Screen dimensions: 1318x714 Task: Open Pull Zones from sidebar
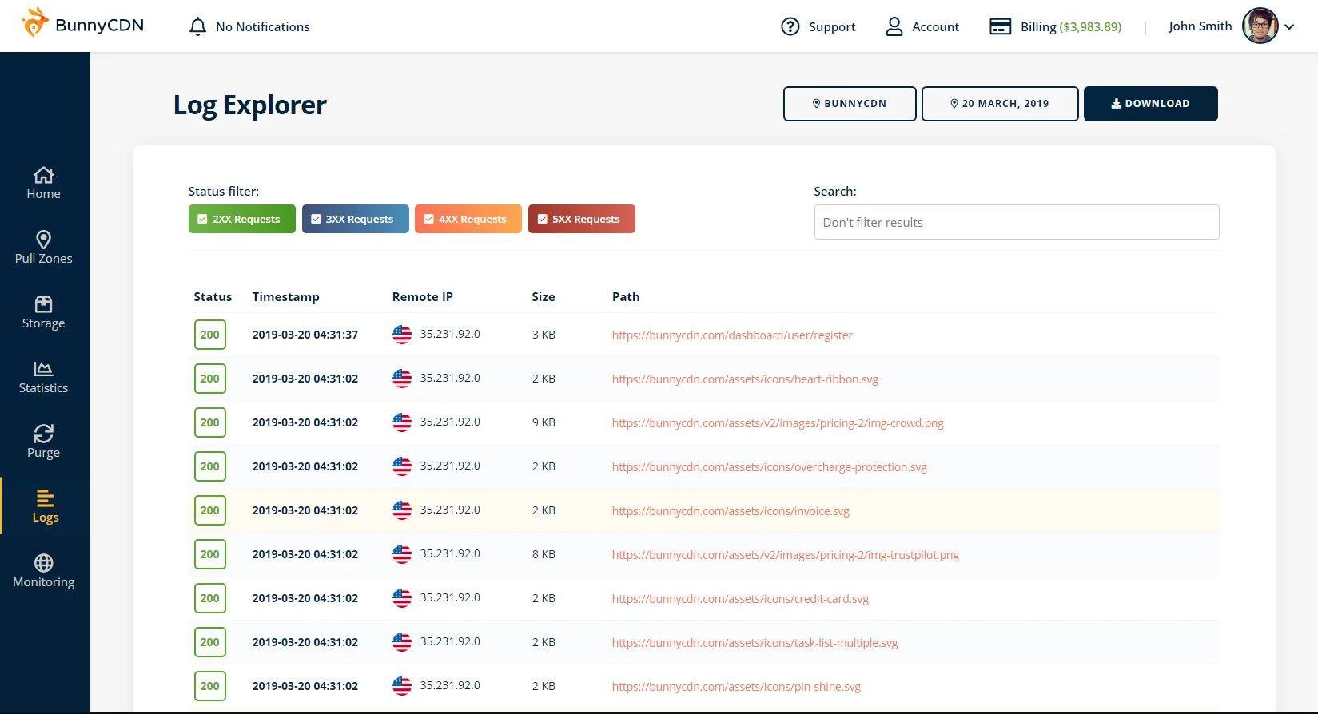[x=43, y=248]
